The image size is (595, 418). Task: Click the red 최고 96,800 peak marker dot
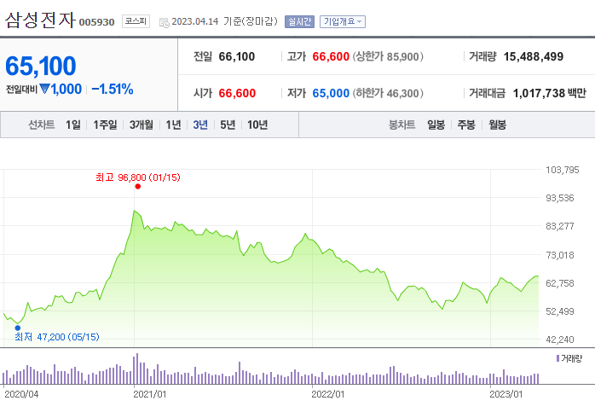[x=138, y=187]
